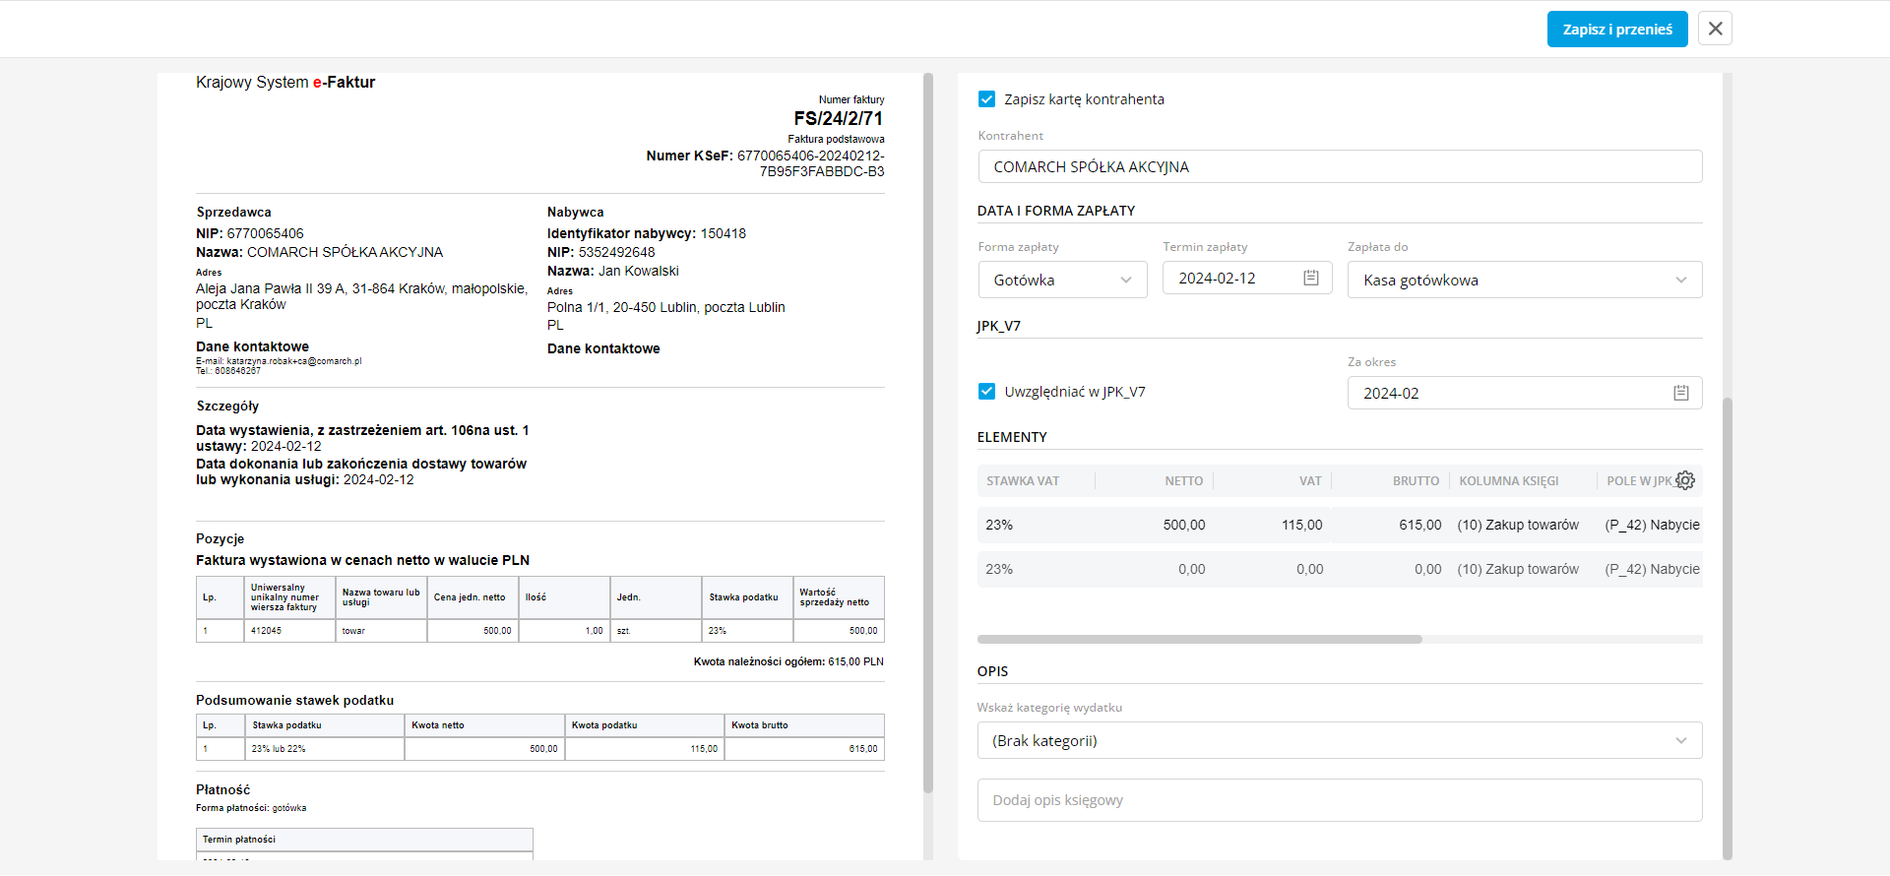The height and width of the screenshot is (876, 1890).
Task: Click the gear icon in elements table header
Action: tap(1685, 480)
